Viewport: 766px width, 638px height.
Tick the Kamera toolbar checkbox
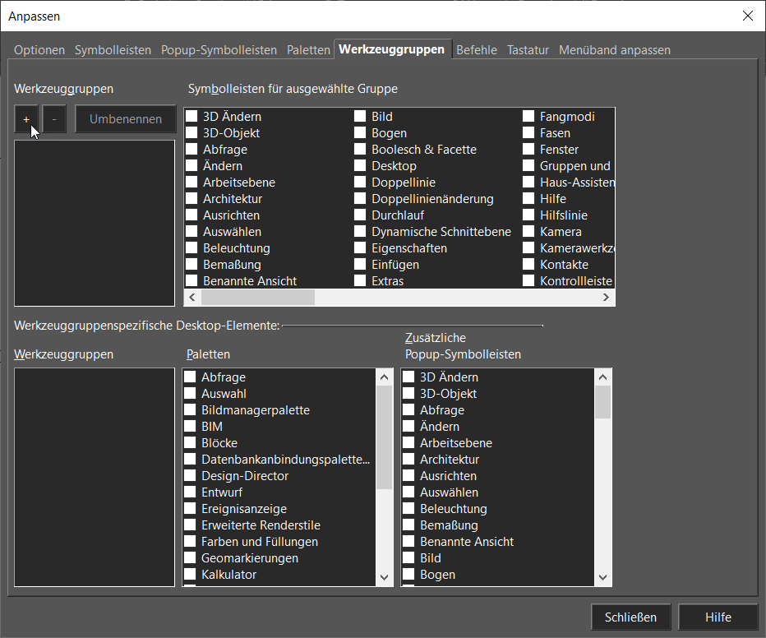[528, 232]
